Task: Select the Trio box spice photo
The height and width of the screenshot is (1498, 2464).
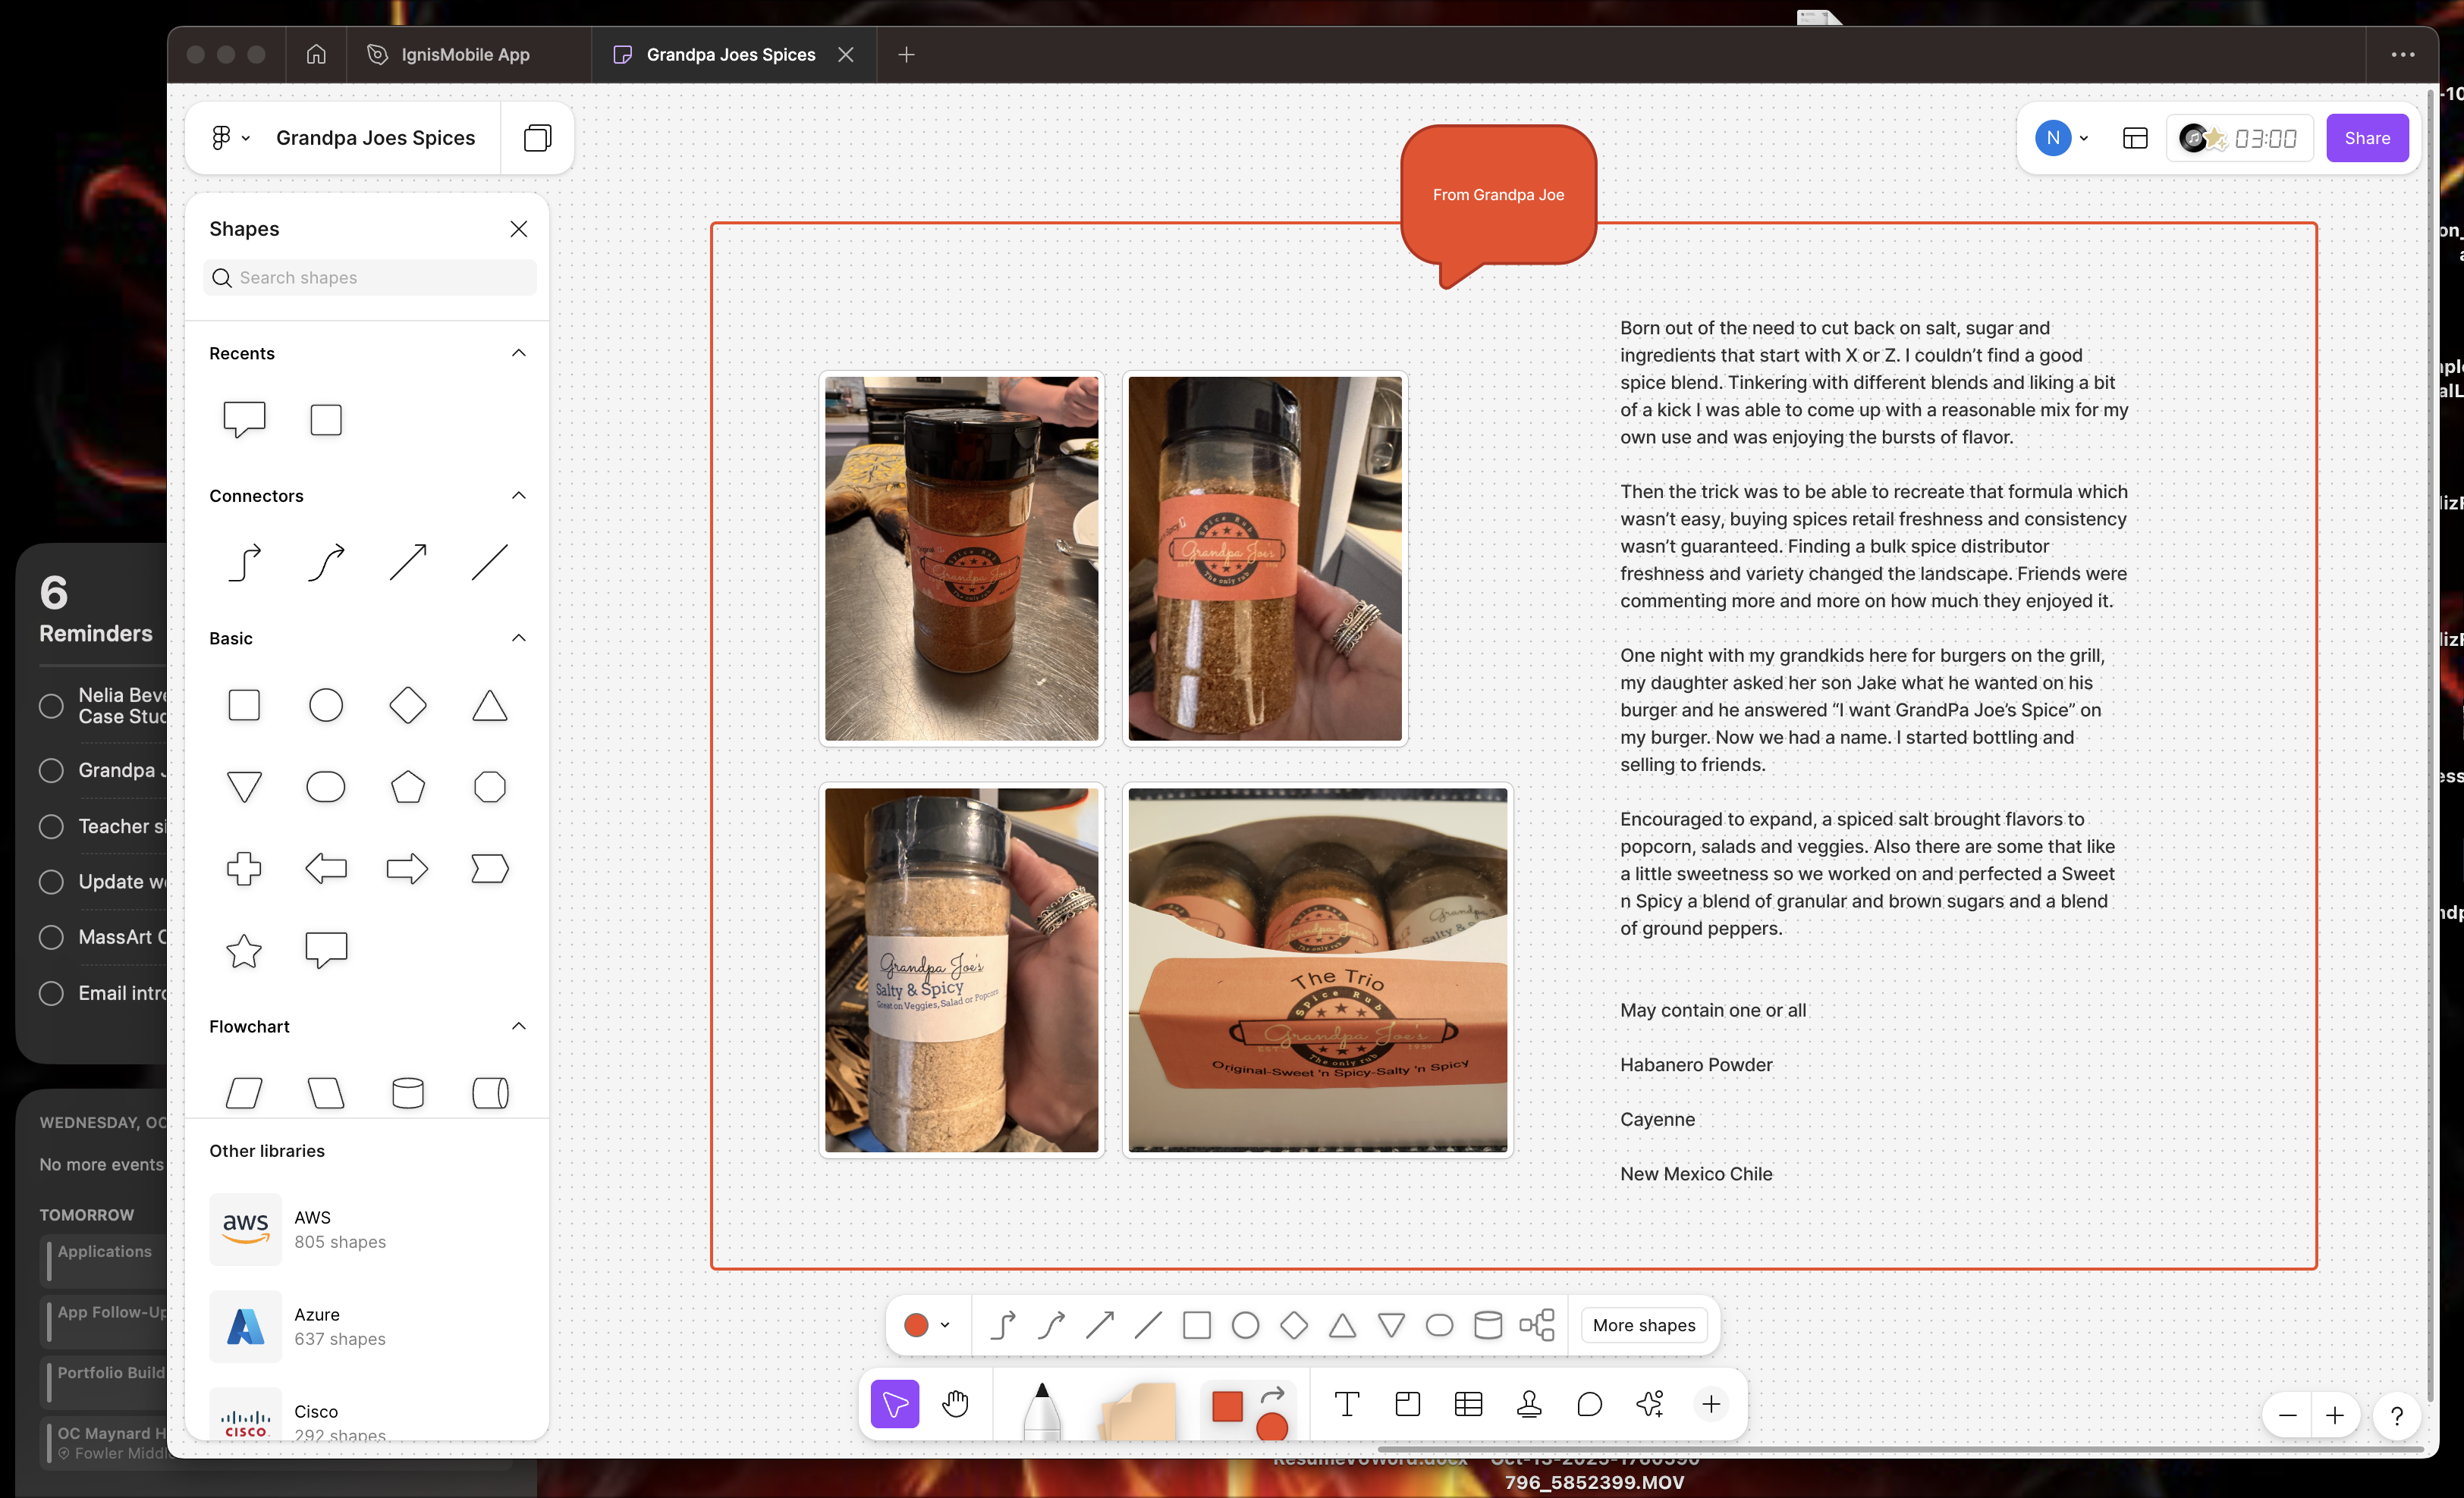Action: (x=1317, y=970)
